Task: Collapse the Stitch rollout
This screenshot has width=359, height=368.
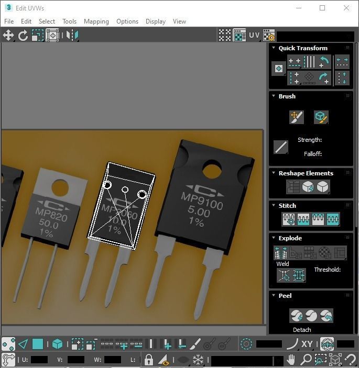Action: tap(274, 205)
